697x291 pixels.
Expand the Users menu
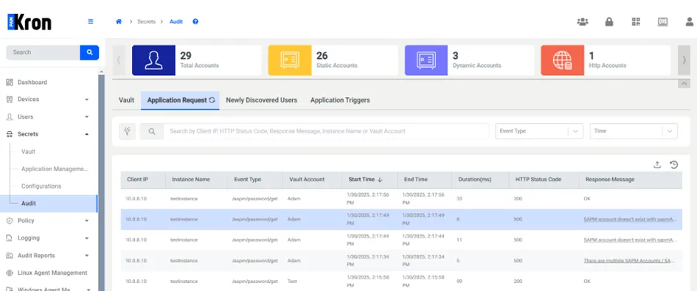[x=87, y=117]
